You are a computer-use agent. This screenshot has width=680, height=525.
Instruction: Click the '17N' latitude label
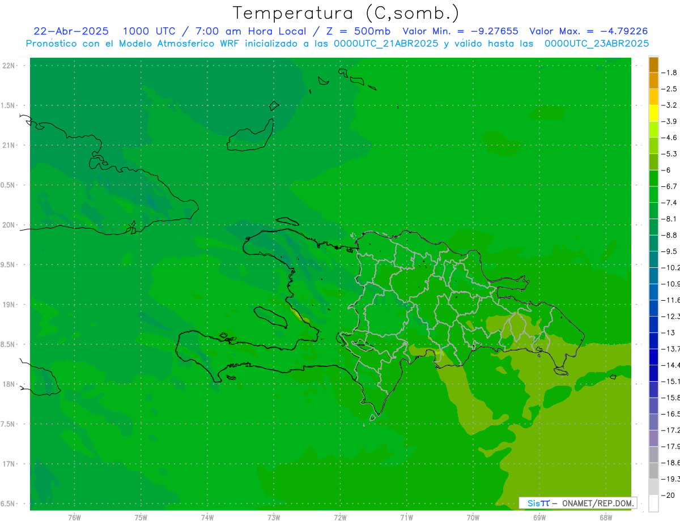(9, 464)
